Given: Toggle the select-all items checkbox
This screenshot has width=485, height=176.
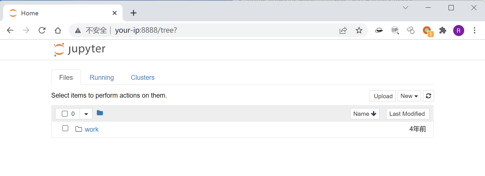Looking at the screenshot, I should click(65, 114).
